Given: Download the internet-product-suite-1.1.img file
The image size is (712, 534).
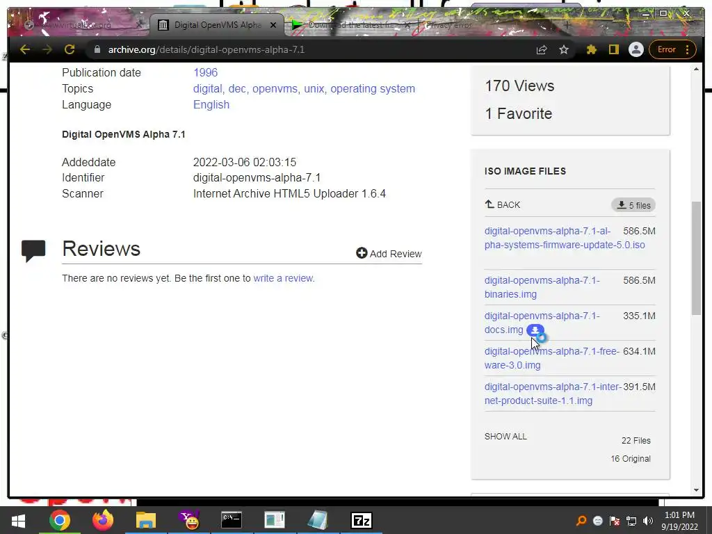Looking at the screenshot, I should tap(553, 394).
